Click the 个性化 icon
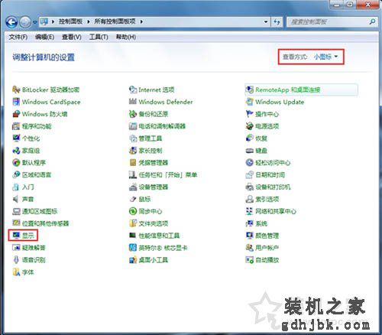 [16, 138]
